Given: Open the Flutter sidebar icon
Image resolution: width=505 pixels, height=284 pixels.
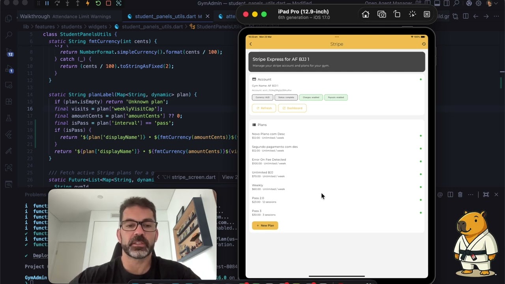Looking at the screenshot, I should [x=9, y=135].
